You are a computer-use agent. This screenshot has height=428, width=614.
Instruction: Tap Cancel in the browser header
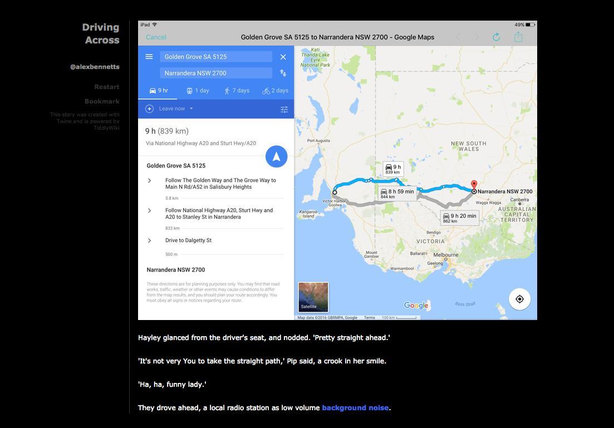coord(156,37)
